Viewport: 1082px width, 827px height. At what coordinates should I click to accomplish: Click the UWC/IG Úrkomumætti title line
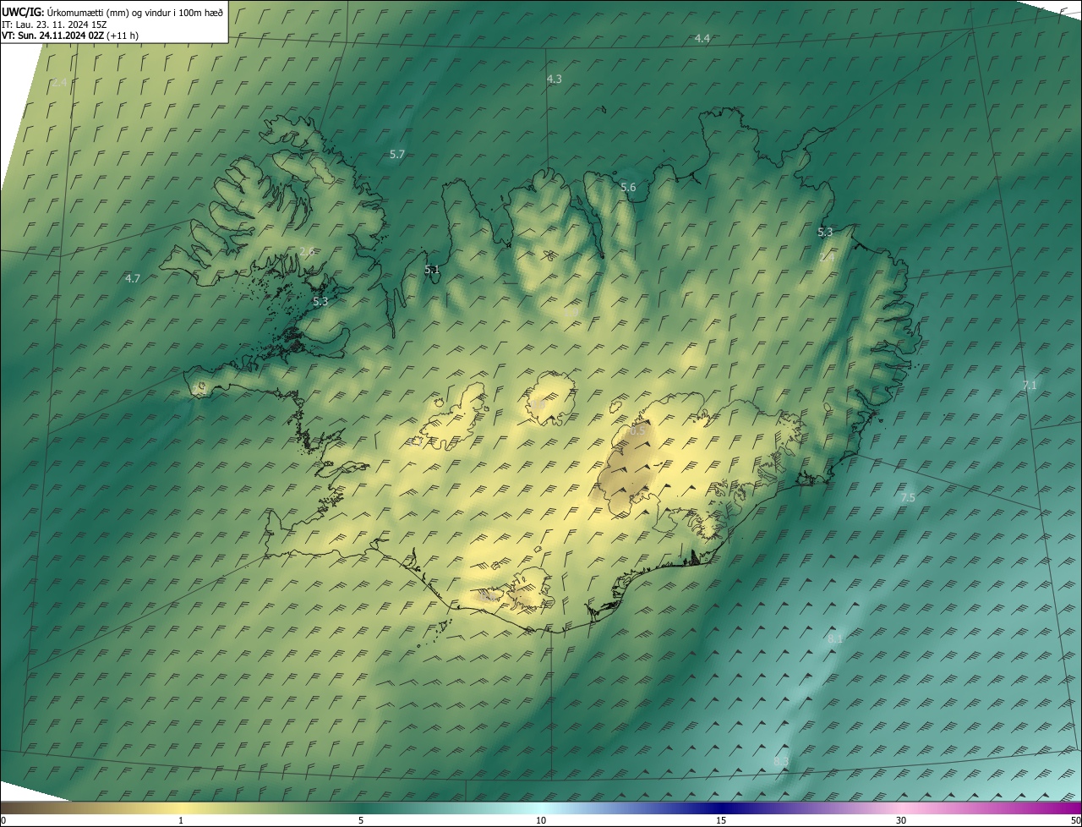tap(112, 12)
